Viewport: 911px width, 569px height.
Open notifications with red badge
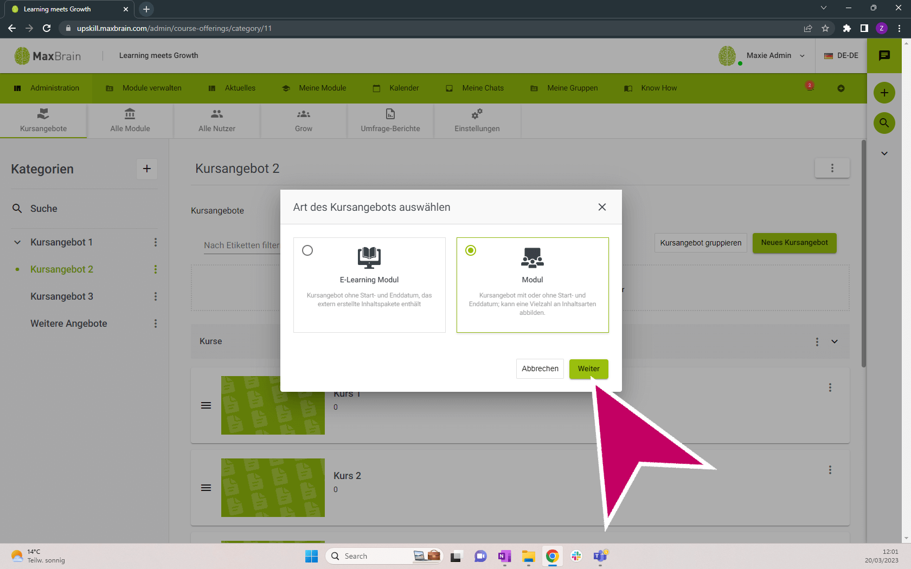810,87
